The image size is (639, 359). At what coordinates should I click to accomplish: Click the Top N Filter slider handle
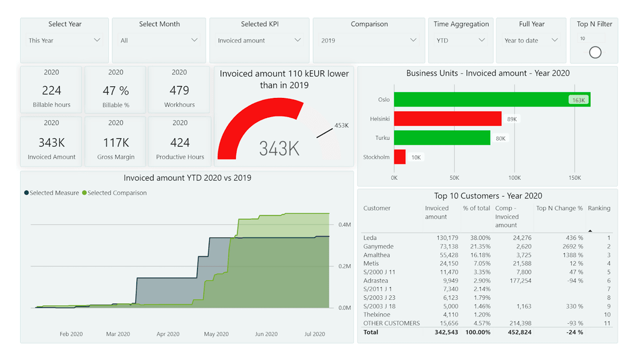[595, 52]
